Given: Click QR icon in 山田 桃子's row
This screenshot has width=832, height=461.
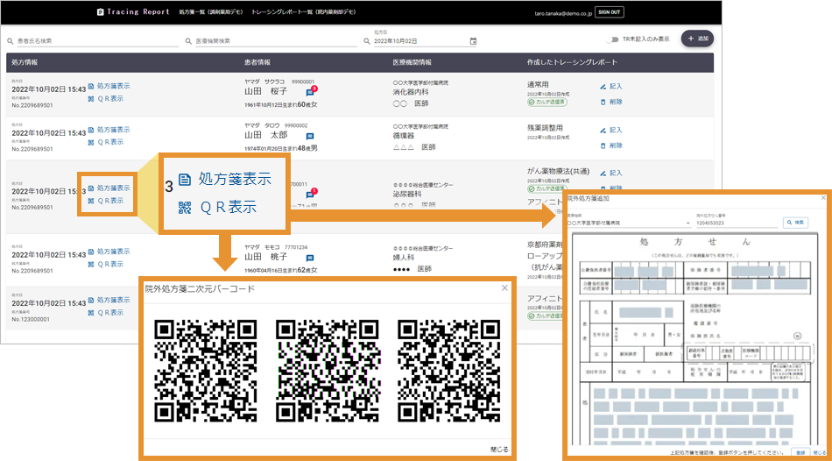Looking at the screenshot, I should pyautogui.click(x=91, y=264).
